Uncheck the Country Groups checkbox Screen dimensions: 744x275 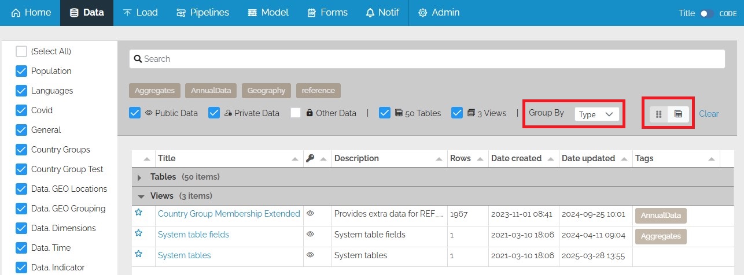[21, 150]
